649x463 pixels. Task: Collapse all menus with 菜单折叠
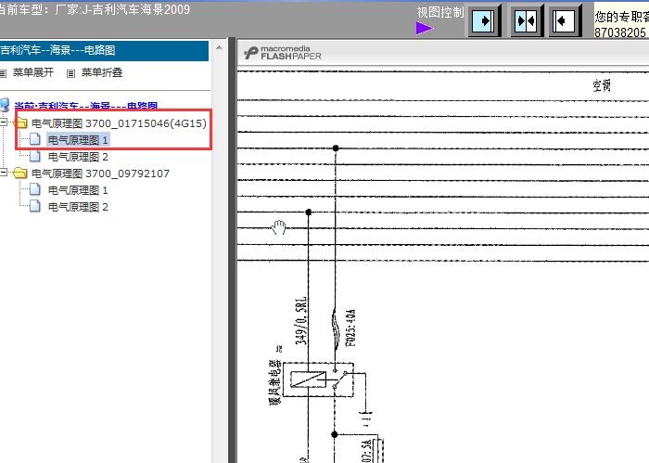tap(102, 73)
